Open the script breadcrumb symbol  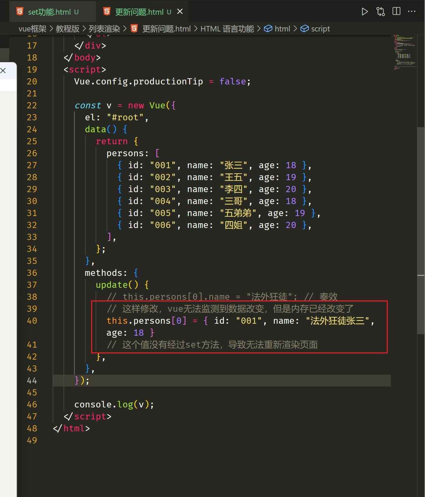(x=321, y=29)
